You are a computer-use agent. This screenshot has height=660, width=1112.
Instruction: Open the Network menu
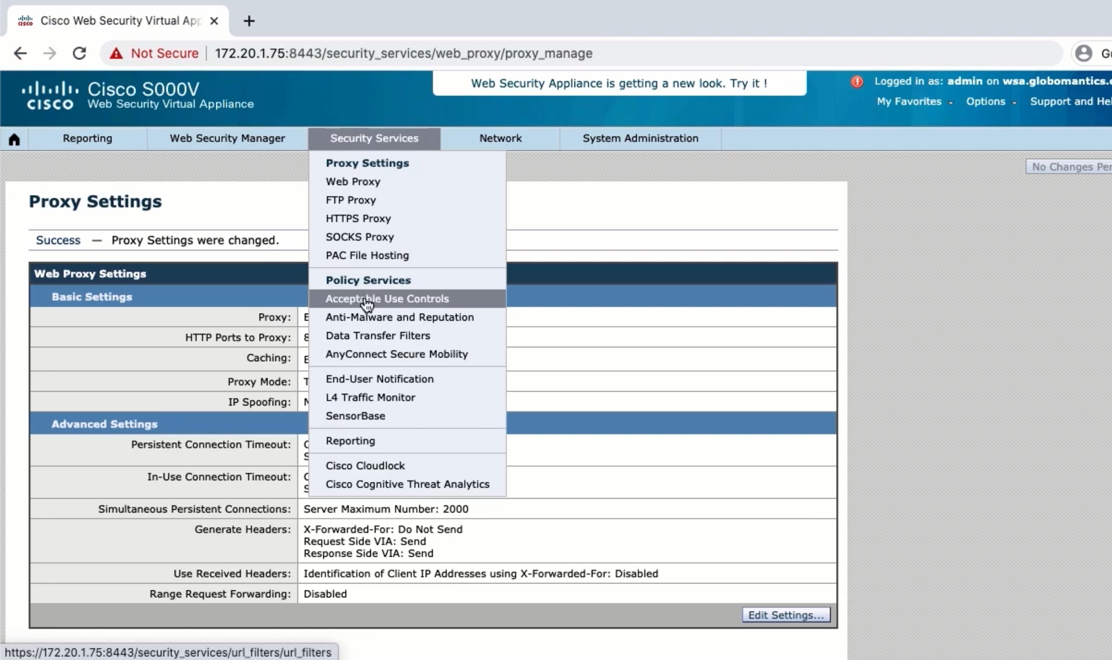[x=501, y=139]
